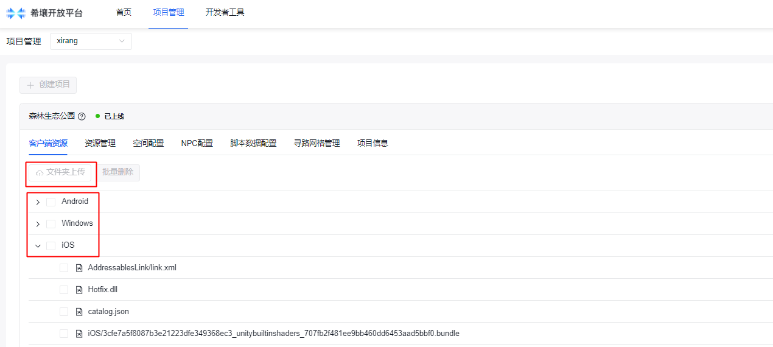The height and width of the screenshot is (347, 773).
Task: Collapse the iOS folder
Action: coord(38,246)
